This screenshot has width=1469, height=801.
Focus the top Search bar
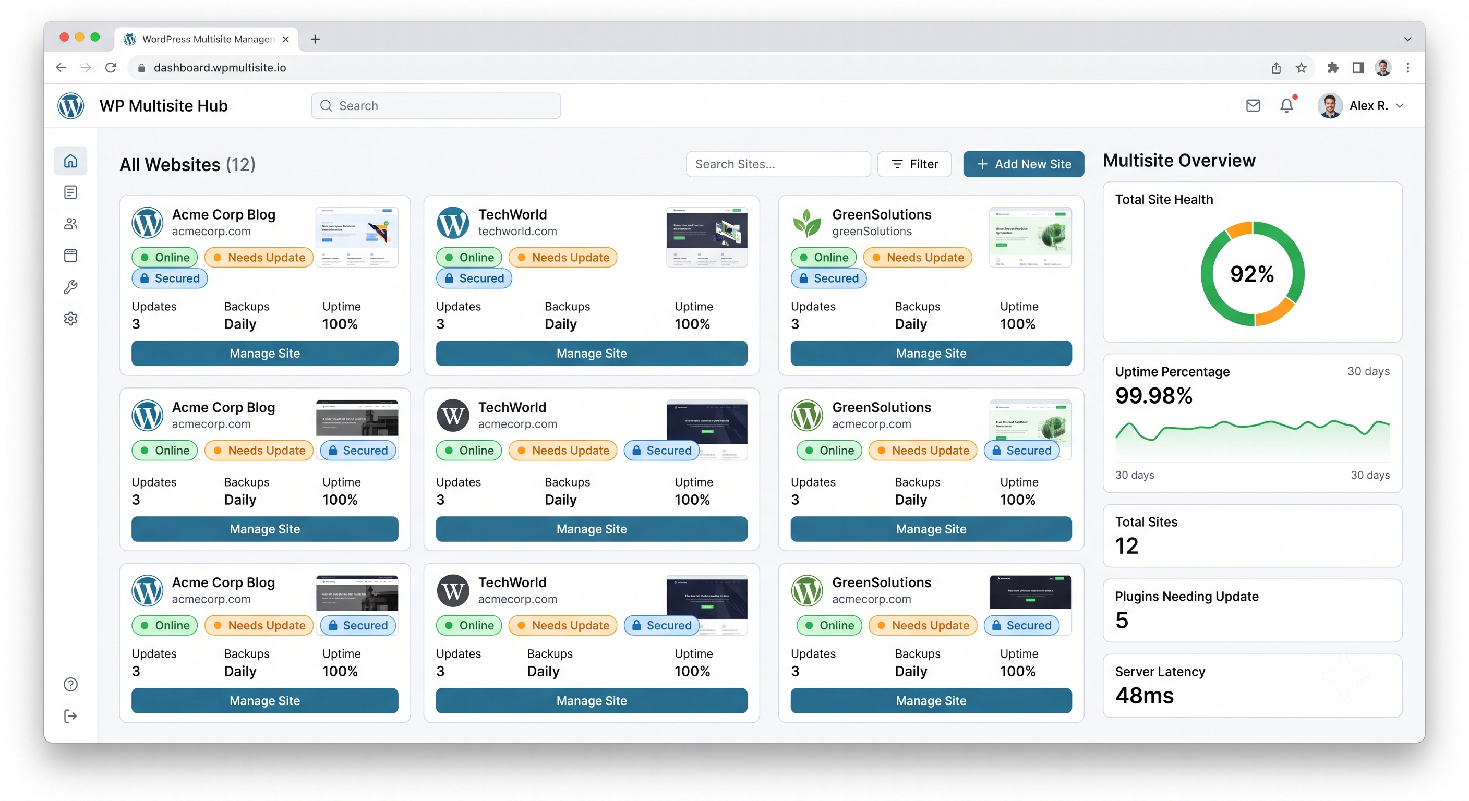point(436,106)
